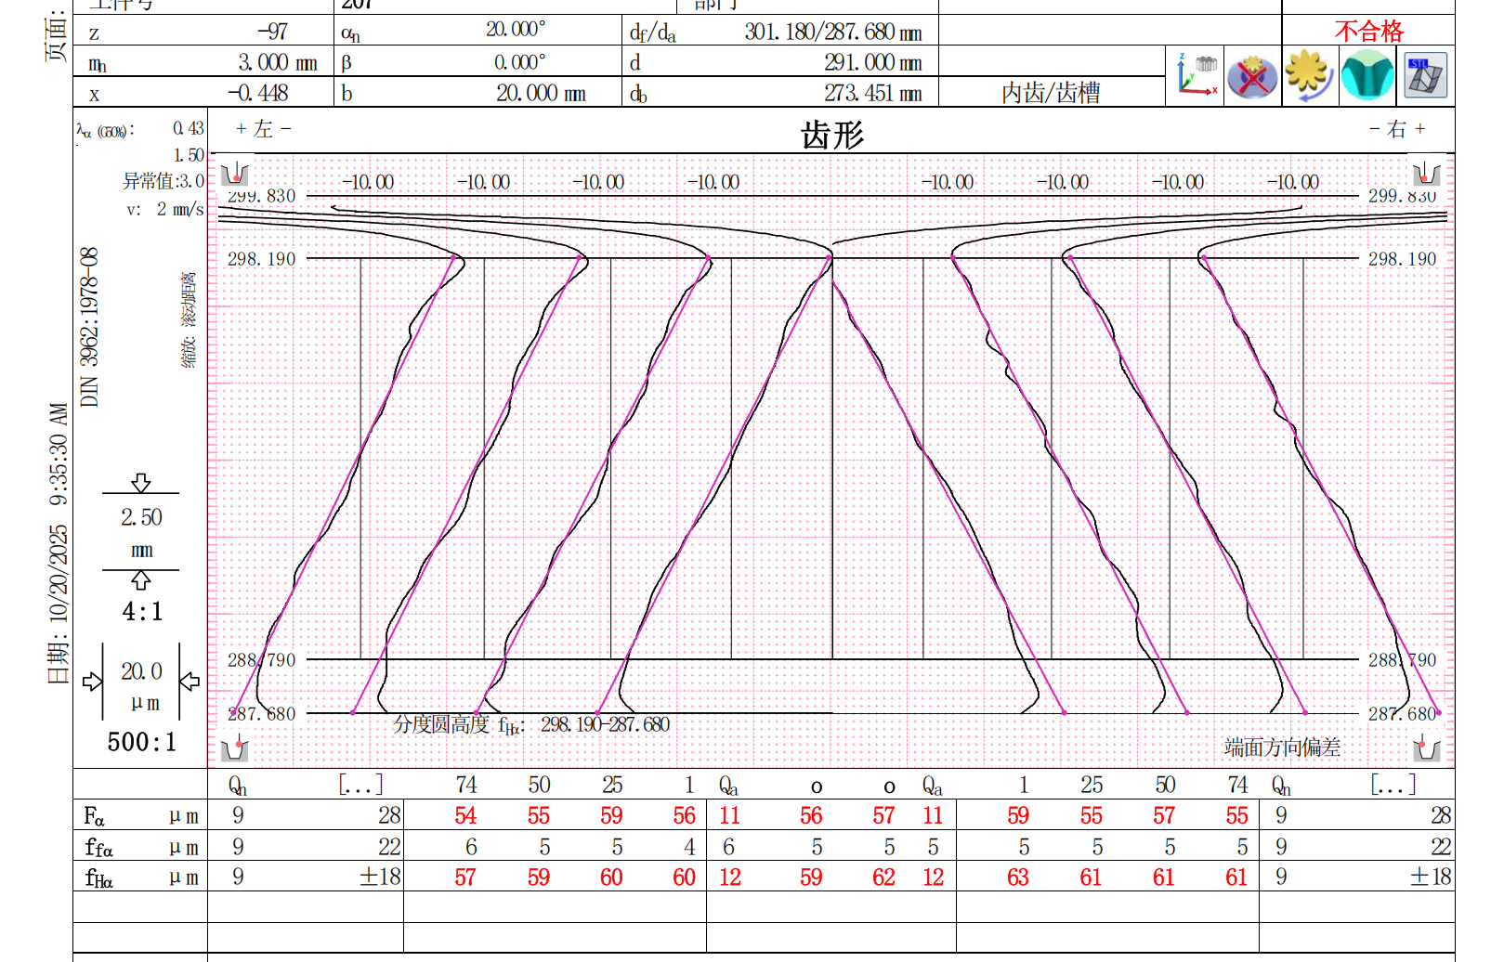Click the probe icon at chart top-left
Viewport: 1491px width, 962px height.
tap(235, 175)
